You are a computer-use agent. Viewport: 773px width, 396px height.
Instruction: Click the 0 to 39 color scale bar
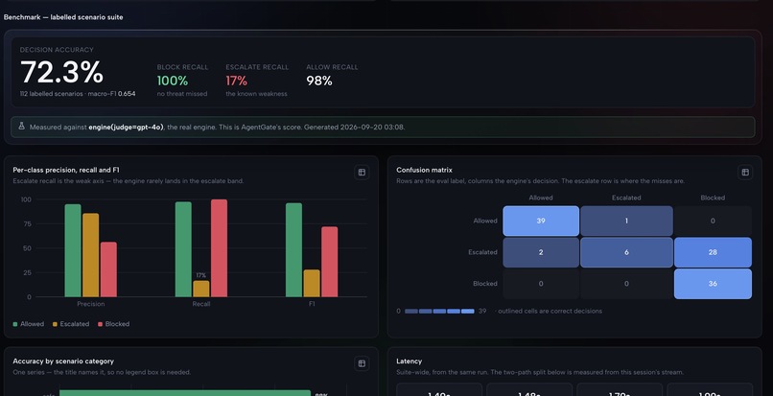click(439, 312)
